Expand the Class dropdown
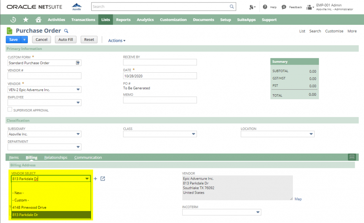The height and width of the screenshot is (223, 364). coord(193,134)
